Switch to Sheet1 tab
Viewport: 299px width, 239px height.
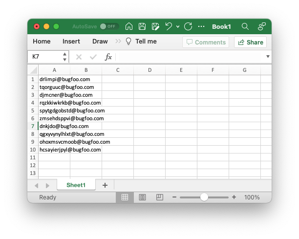tap(76, 185)
